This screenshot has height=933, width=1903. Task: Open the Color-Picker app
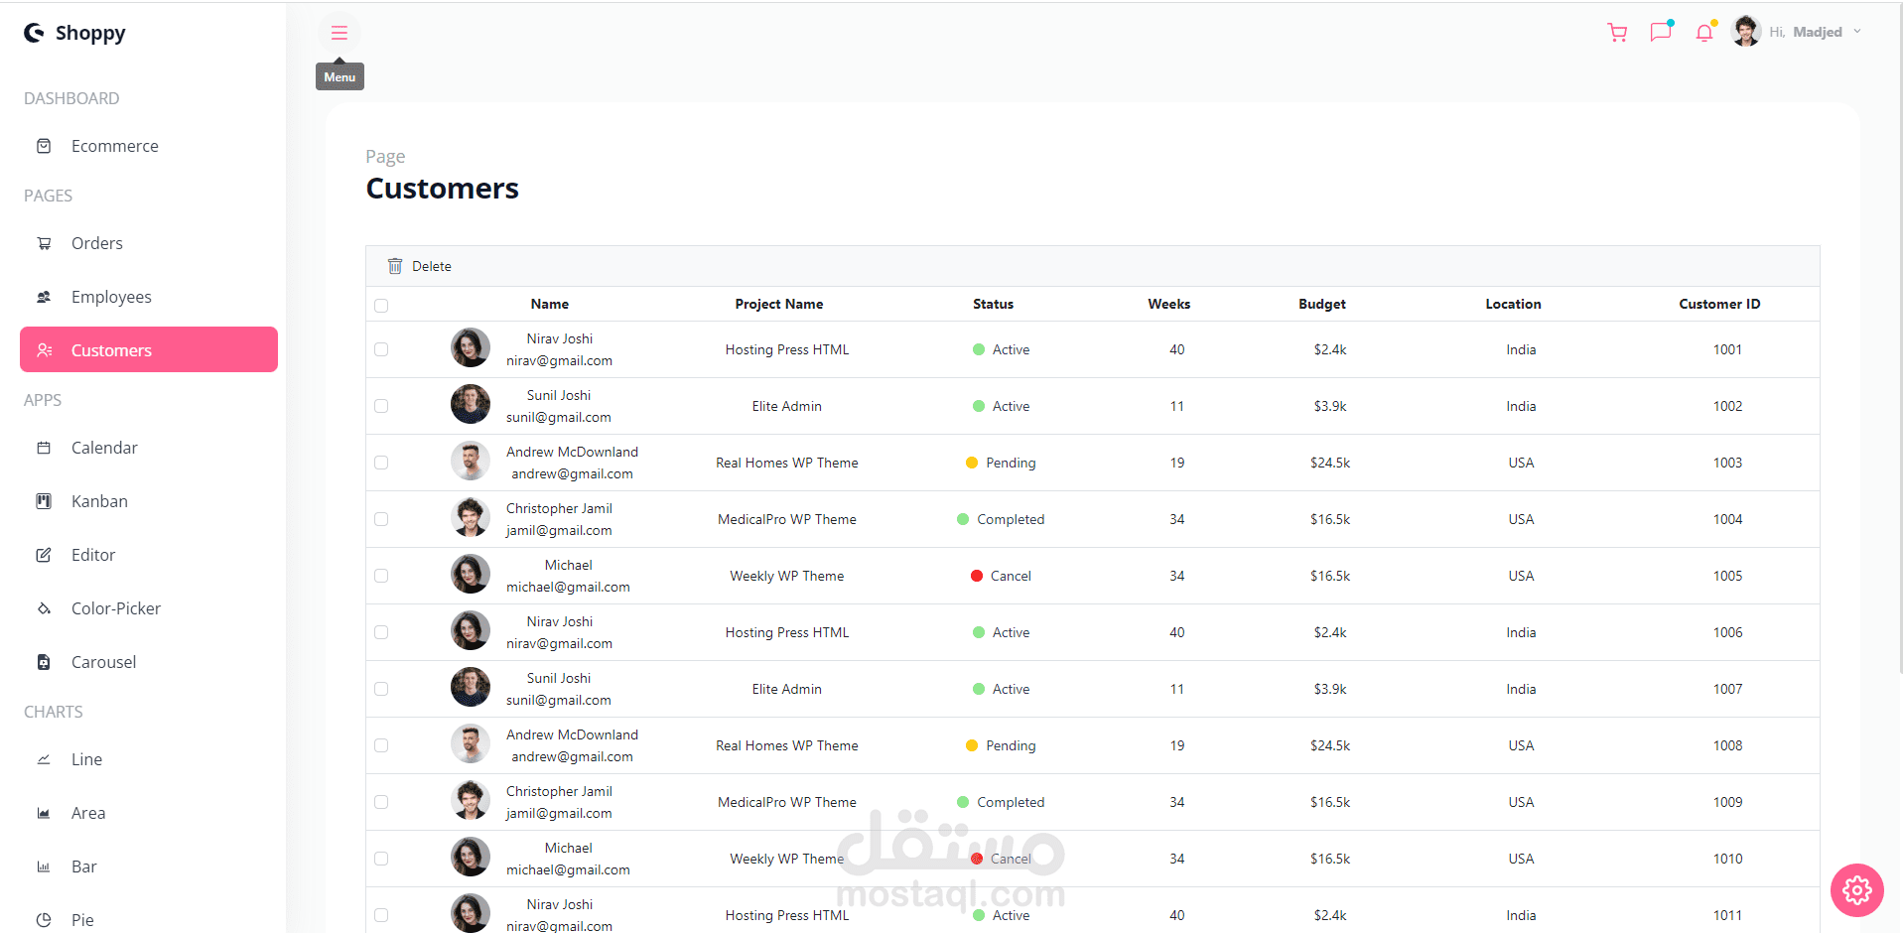tap(149, 608)
